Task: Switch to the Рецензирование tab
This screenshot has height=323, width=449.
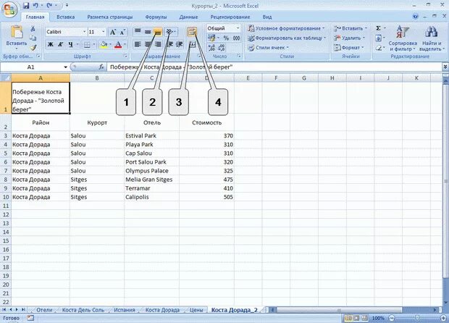Action: coord(230,17)
